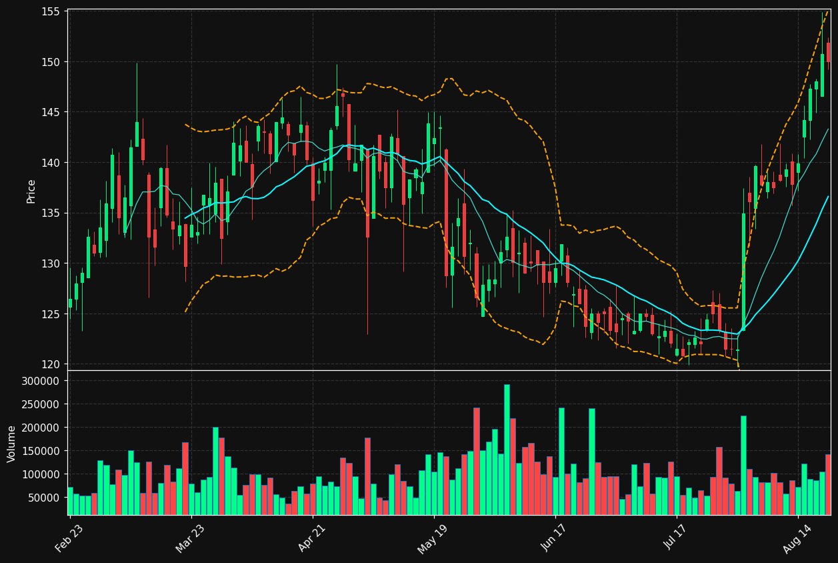This screenshot has height=563, width=838.
Task: Click the last red volume bar at right edge
Action: pos(828,485)
